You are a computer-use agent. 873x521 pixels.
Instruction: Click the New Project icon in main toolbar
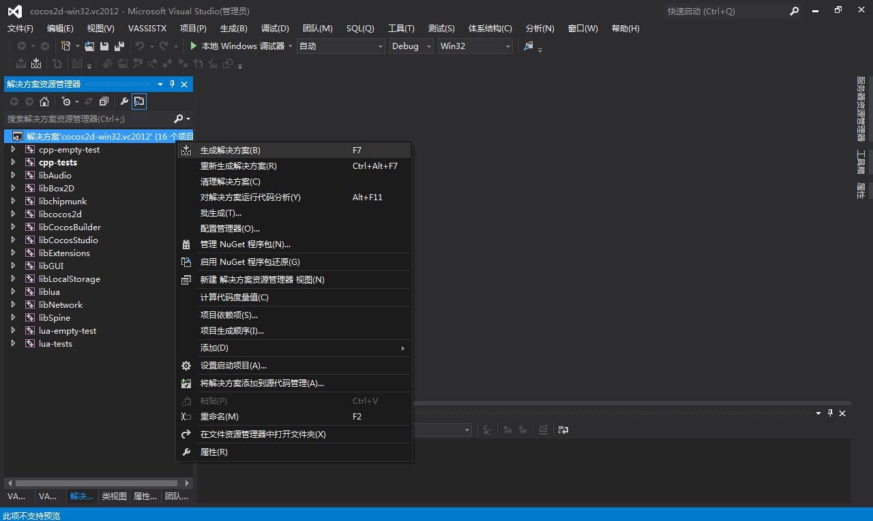tap(65, 46)
